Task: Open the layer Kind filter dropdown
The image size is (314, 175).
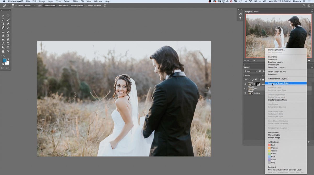Action: tap(250, 71)
